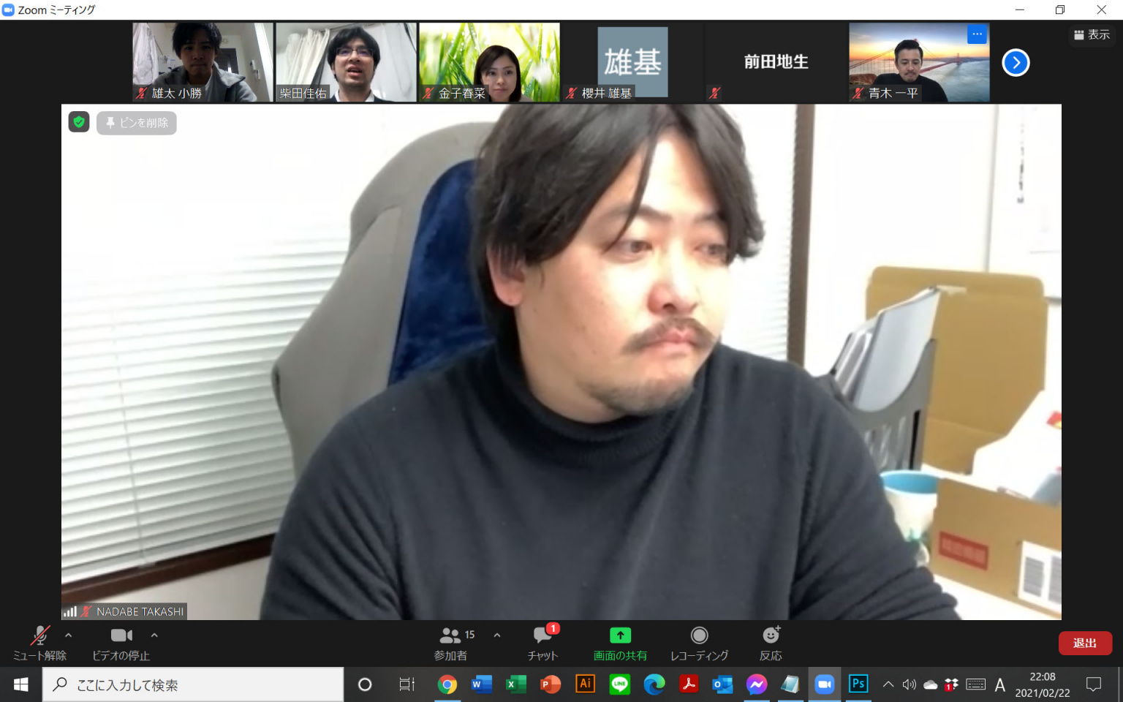
Task: Show next page of participant thumbnails
Action: click(x=1016, y=63)
